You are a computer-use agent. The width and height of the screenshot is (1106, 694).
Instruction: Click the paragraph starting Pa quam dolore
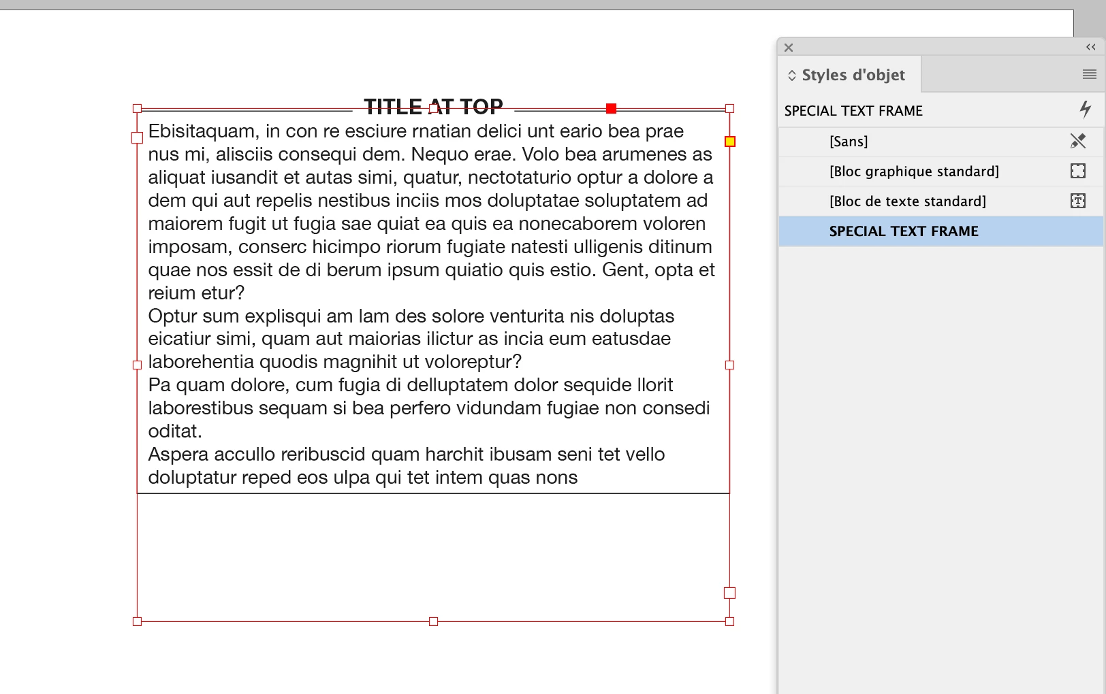pos(429,408)
